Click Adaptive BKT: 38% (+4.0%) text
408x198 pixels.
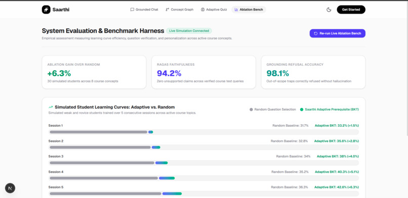[338, 157]
